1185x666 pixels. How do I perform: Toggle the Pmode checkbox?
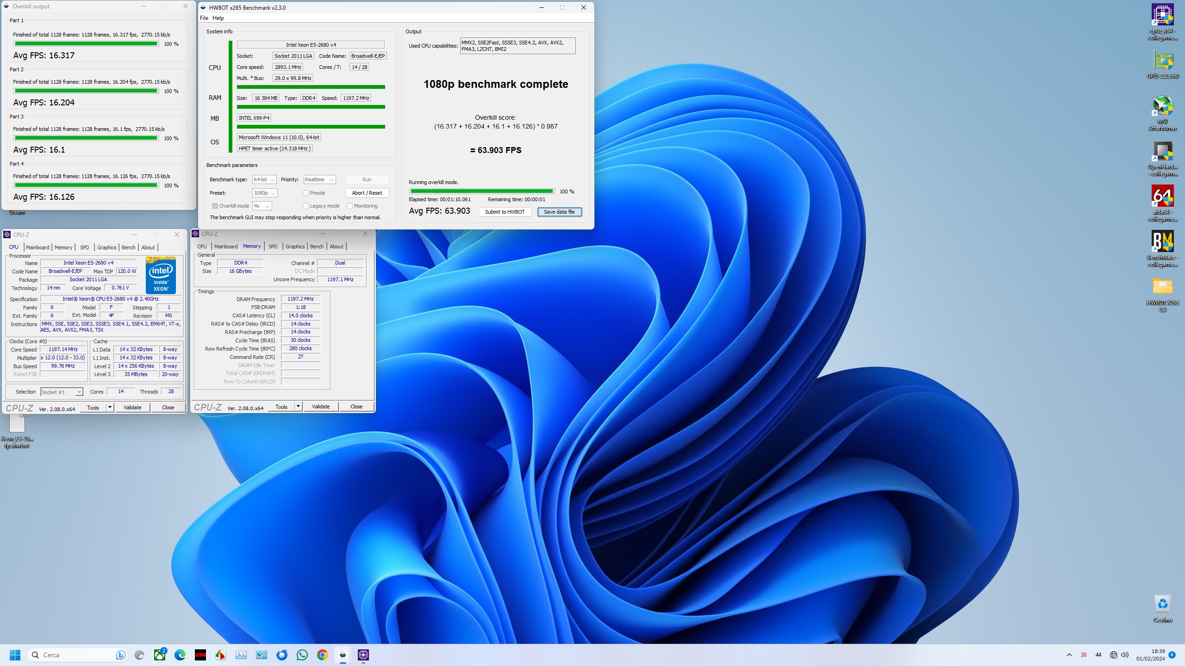[306, 193]
